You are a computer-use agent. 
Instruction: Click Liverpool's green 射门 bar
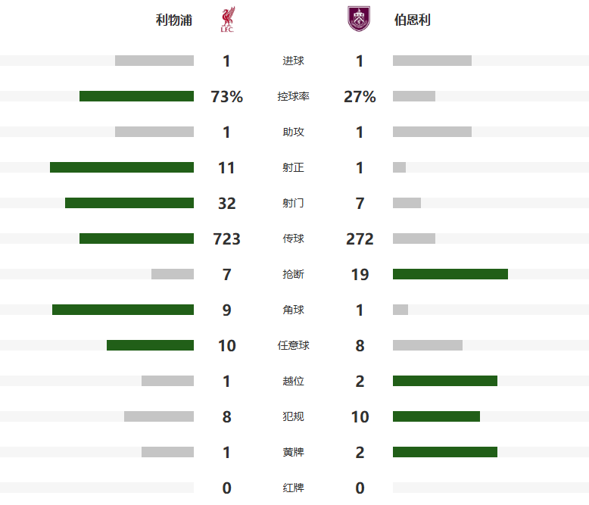(x=129, y=203)
